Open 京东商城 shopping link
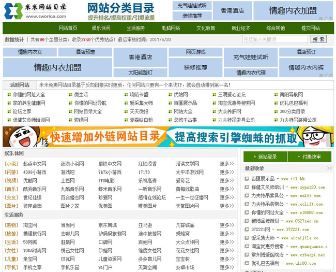The image size is (336, 272). point(108,225)
